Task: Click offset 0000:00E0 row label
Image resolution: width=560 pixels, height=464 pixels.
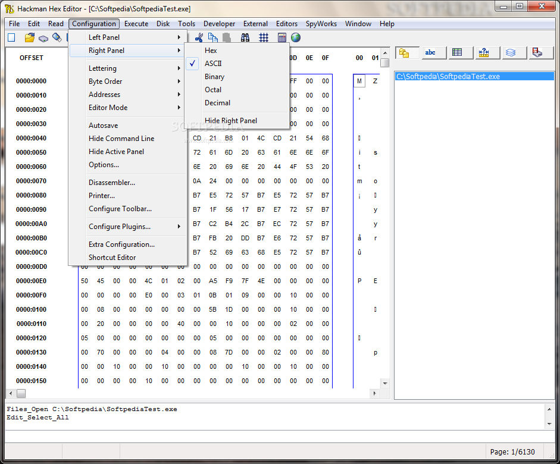Action: pos(31,281)
